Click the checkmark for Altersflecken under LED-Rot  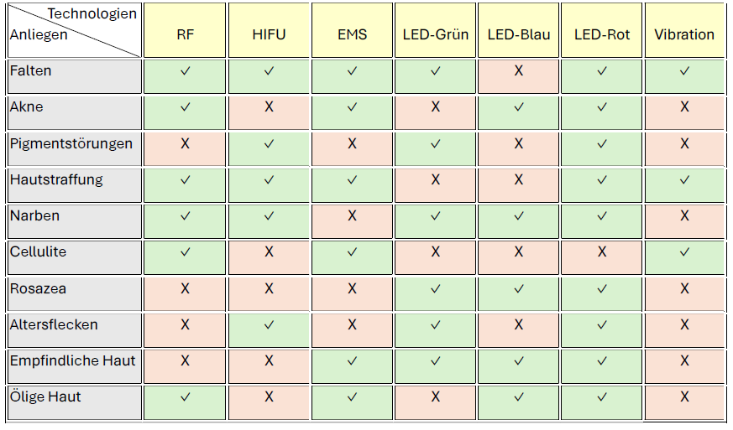click(602, 325)
